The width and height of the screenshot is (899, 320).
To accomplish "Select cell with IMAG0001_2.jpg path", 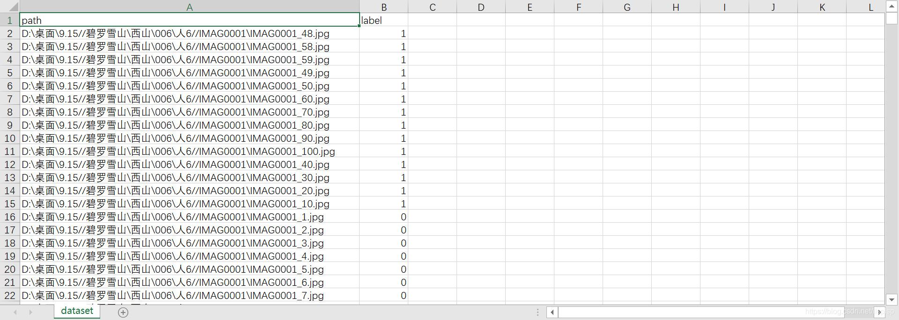I will (x=190, y=230).
